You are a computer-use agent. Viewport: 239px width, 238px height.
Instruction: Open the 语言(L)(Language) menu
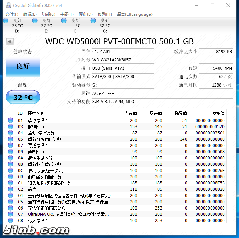pos(134,14)
